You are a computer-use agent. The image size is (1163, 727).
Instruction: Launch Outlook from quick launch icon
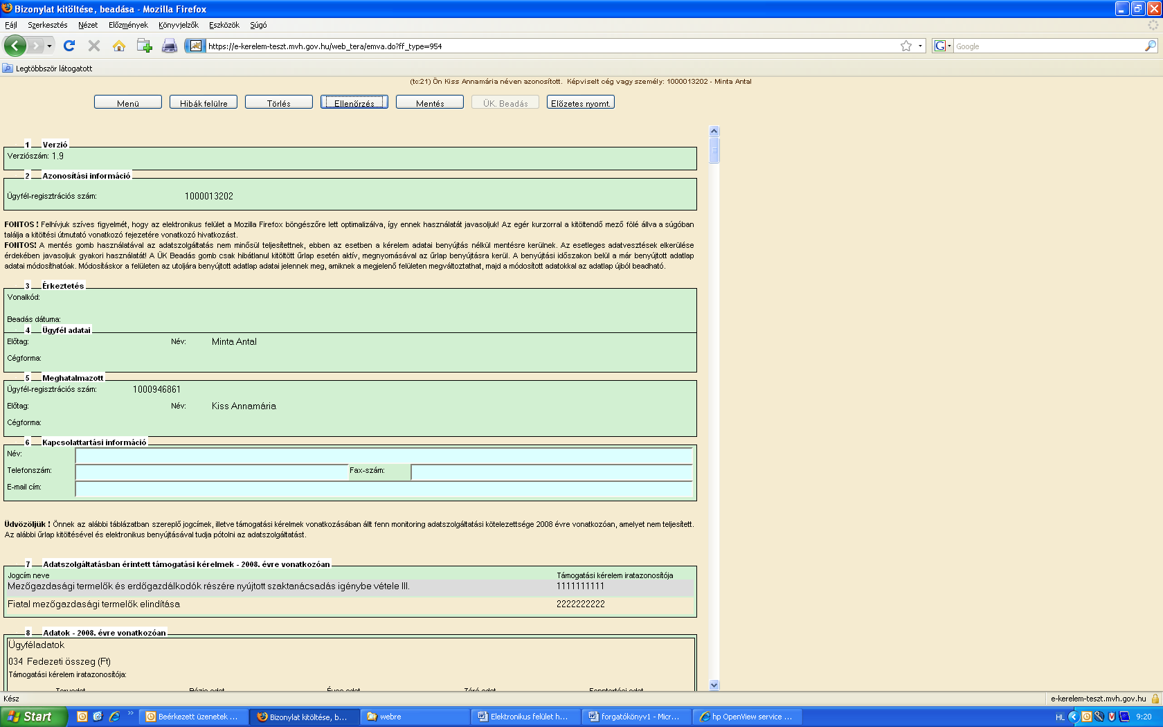tap(82, 717)
